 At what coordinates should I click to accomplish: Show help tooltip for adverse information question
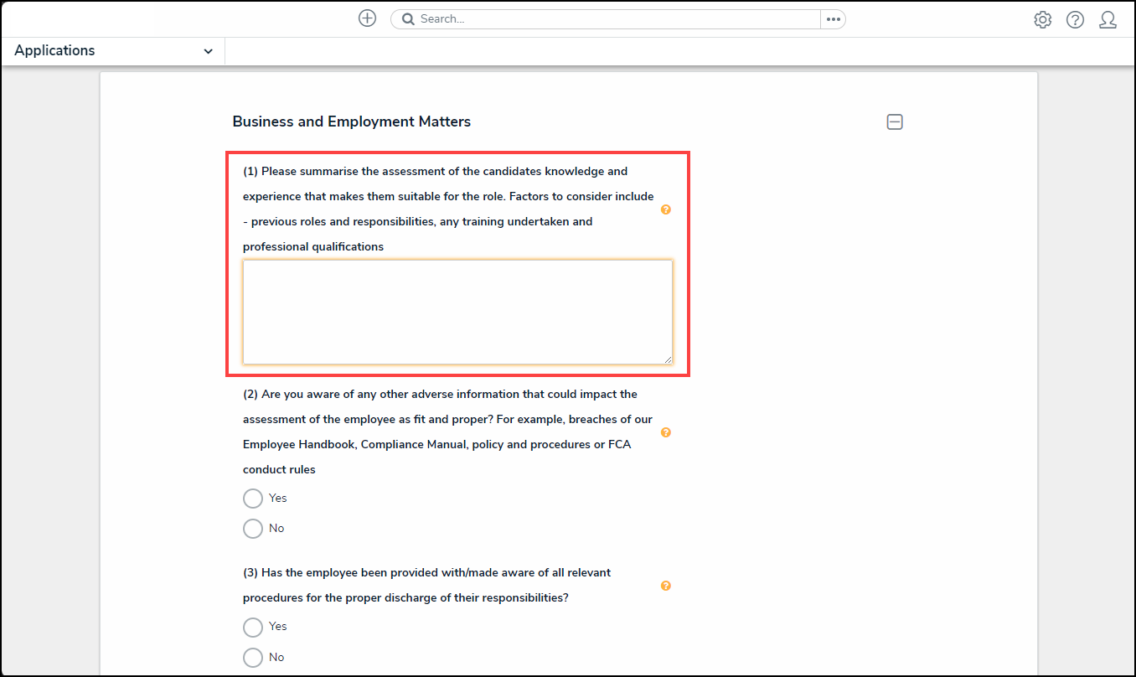coord(666,432)
